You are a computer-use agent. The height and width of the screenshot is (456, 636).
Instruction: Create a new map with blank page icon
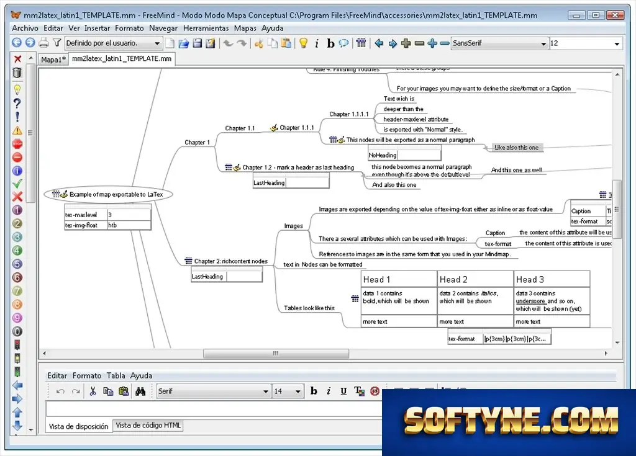tap(170, 43)
